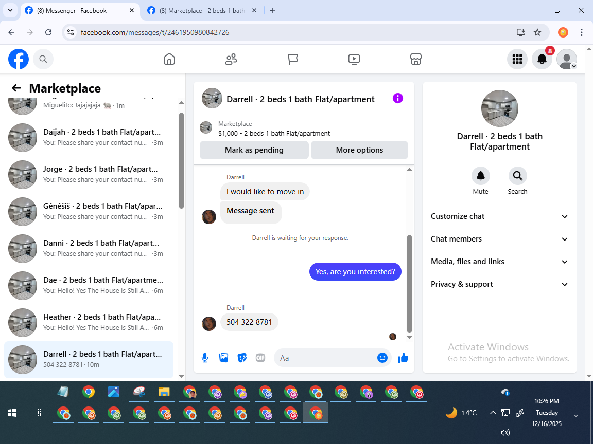Screen dimensions: 593x444
Task: Open conversation information purple icon
Action: pyautogui.click(x=398, y=98)
